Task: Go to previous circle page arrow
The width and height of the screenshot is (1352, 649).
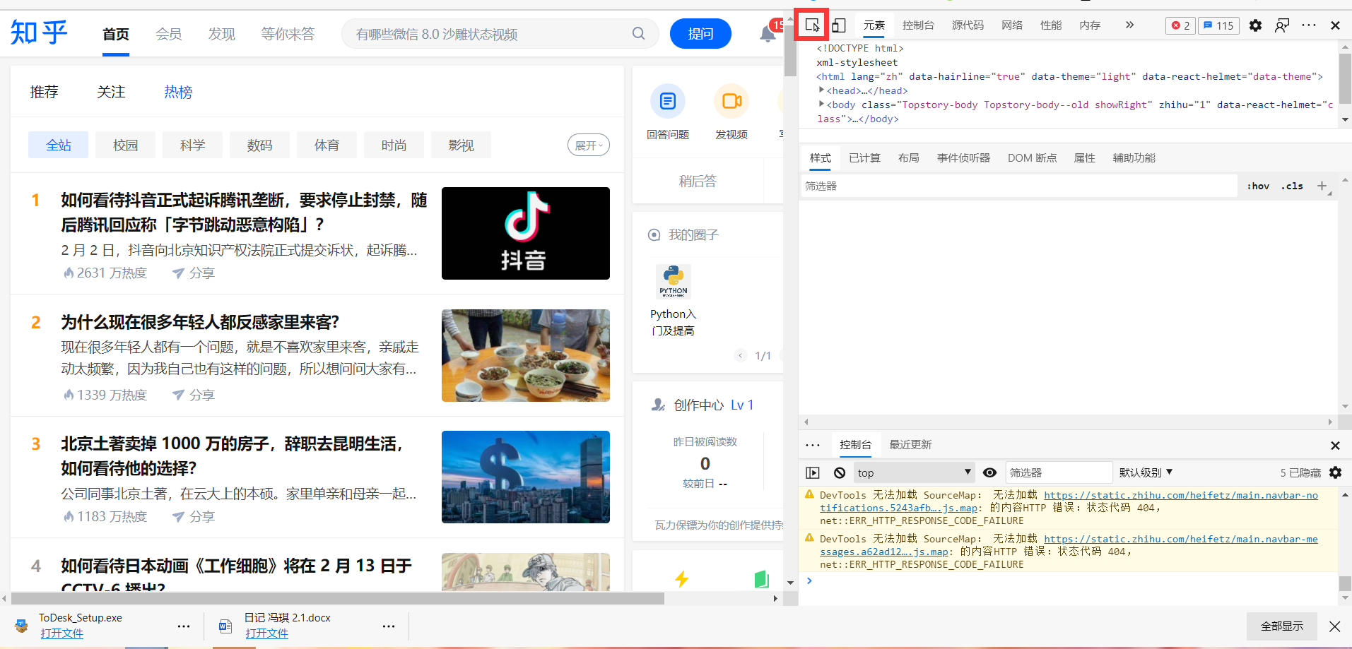Action: click(740, 355)
